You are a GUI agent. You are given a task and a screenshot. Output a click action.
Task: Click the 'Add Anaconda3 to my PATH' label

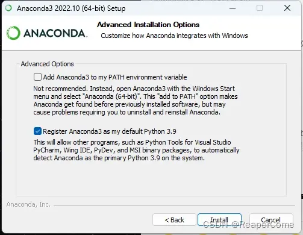[x=115, y=77]
